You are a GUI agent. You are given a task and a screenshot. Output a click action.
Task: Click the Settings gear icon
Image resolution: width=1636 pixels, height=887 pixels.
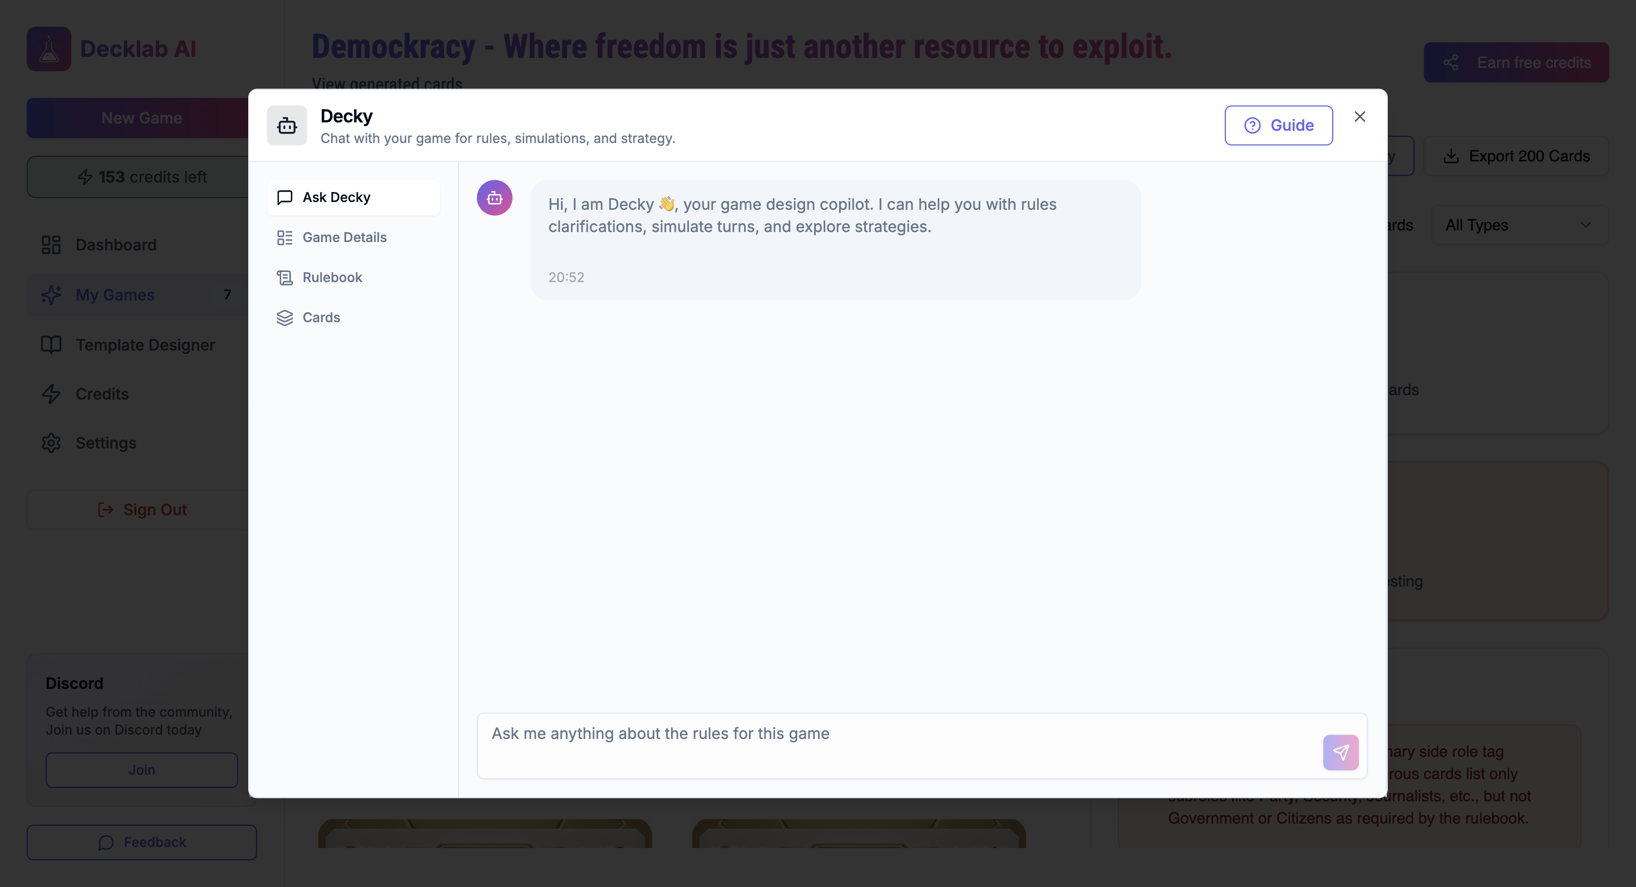(50, 442)
